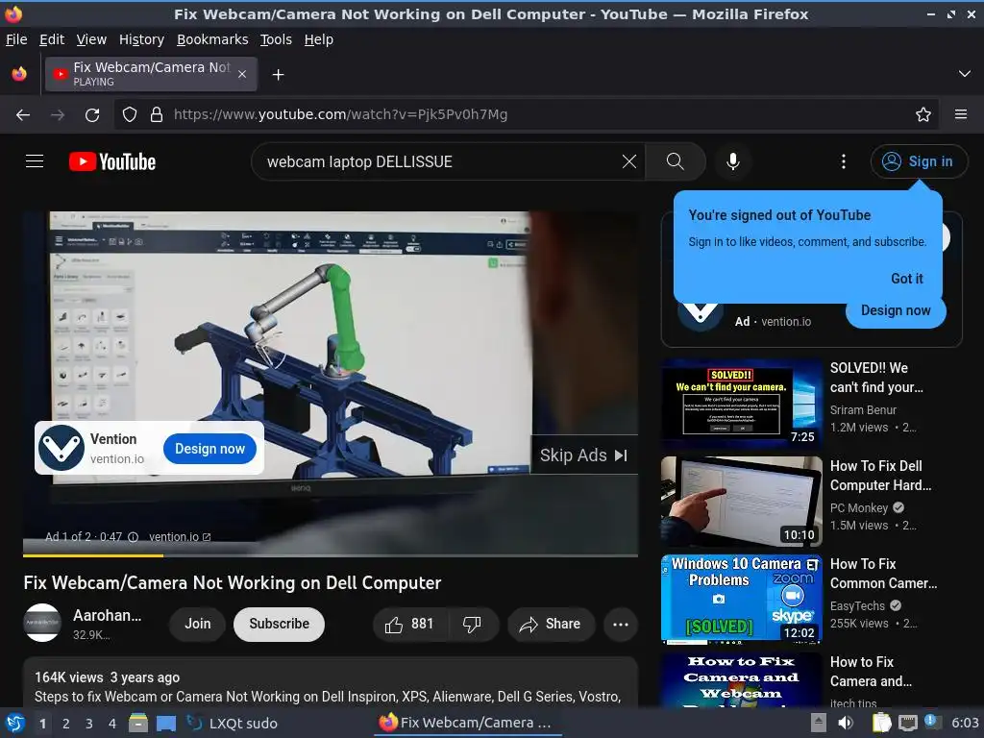
Task: Open the Aarohan channel avatar
Action: (42, 623)
